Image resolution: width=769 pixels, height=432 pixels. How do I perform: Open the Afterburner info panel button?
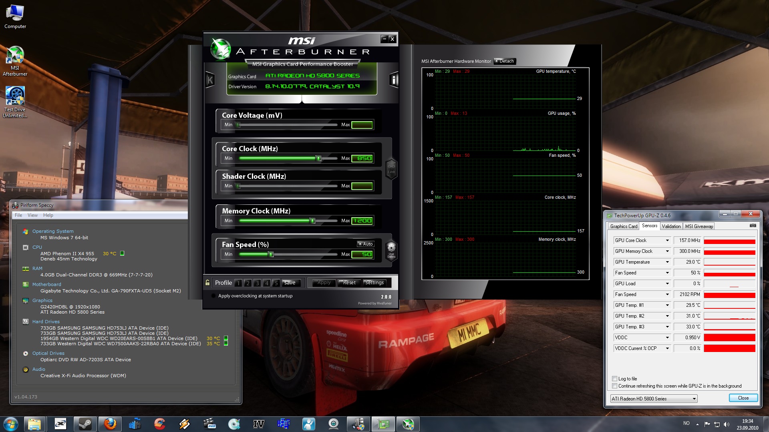point(394,80)
